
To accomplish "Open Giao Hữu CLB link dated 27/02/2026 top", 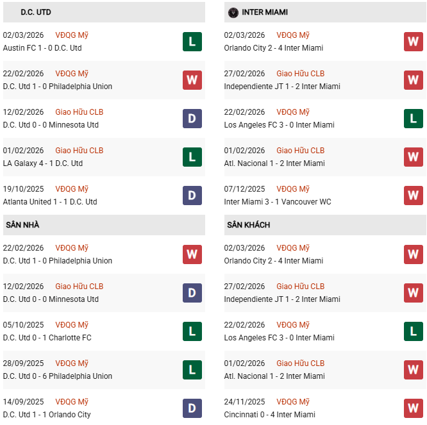I will point(300,74).
